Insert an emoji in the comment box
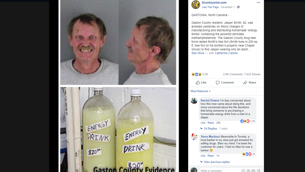 (243, 171)
